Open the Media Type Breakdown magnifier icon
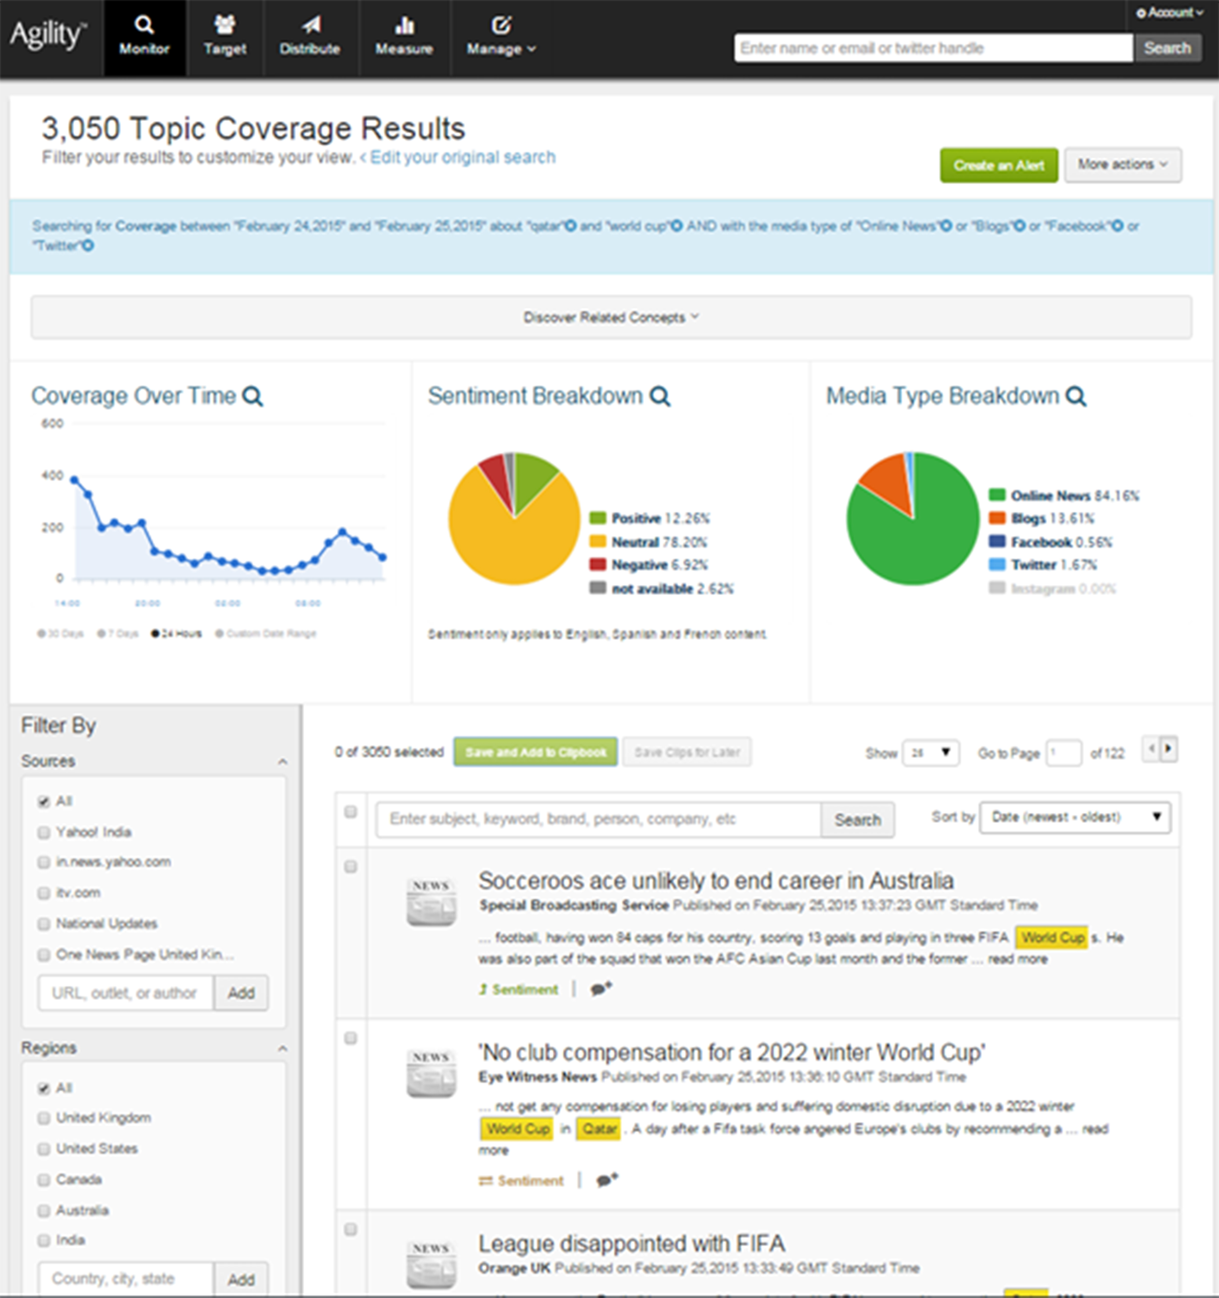 [x=1075, y=396]
